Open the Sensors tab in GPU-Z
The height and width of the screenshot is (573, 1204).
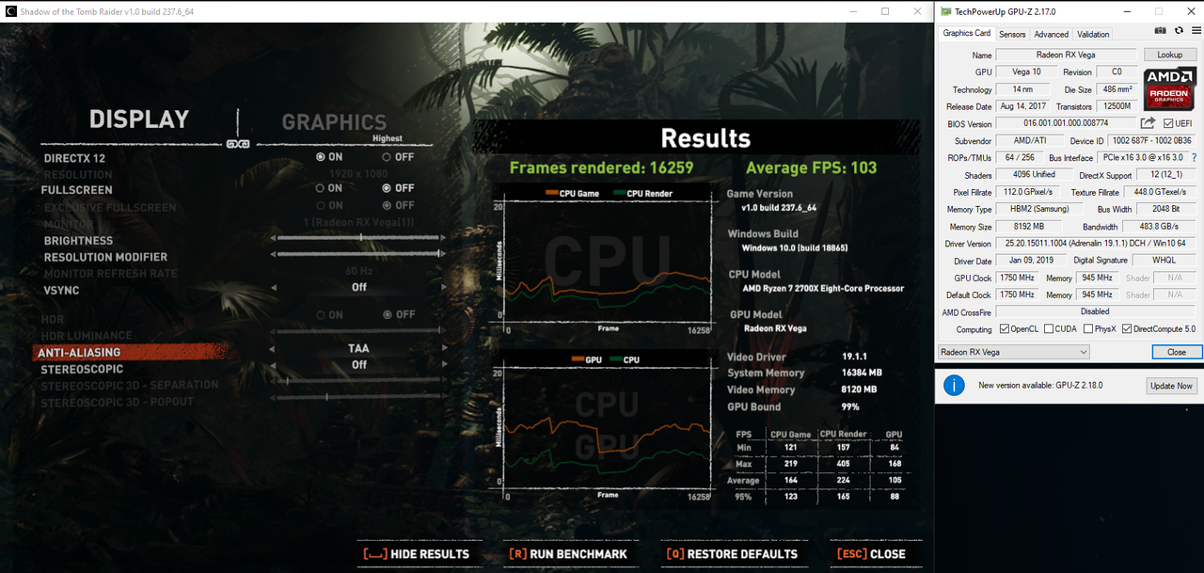click(x=1012, y=34)
